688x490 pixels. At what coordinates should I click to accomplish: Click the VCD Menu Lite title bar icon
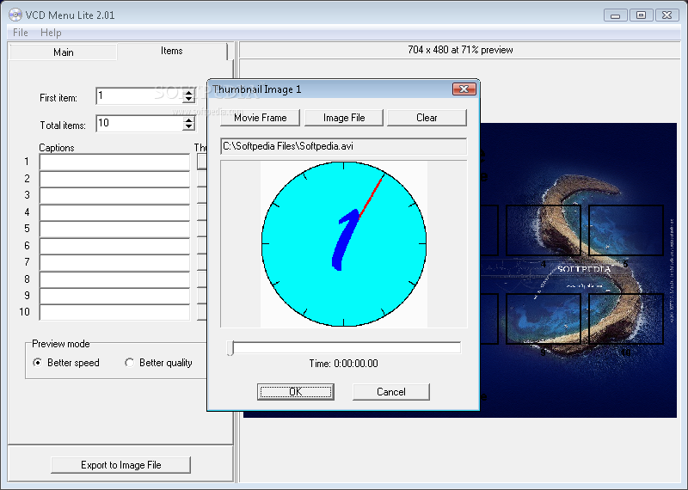(15, 15)
